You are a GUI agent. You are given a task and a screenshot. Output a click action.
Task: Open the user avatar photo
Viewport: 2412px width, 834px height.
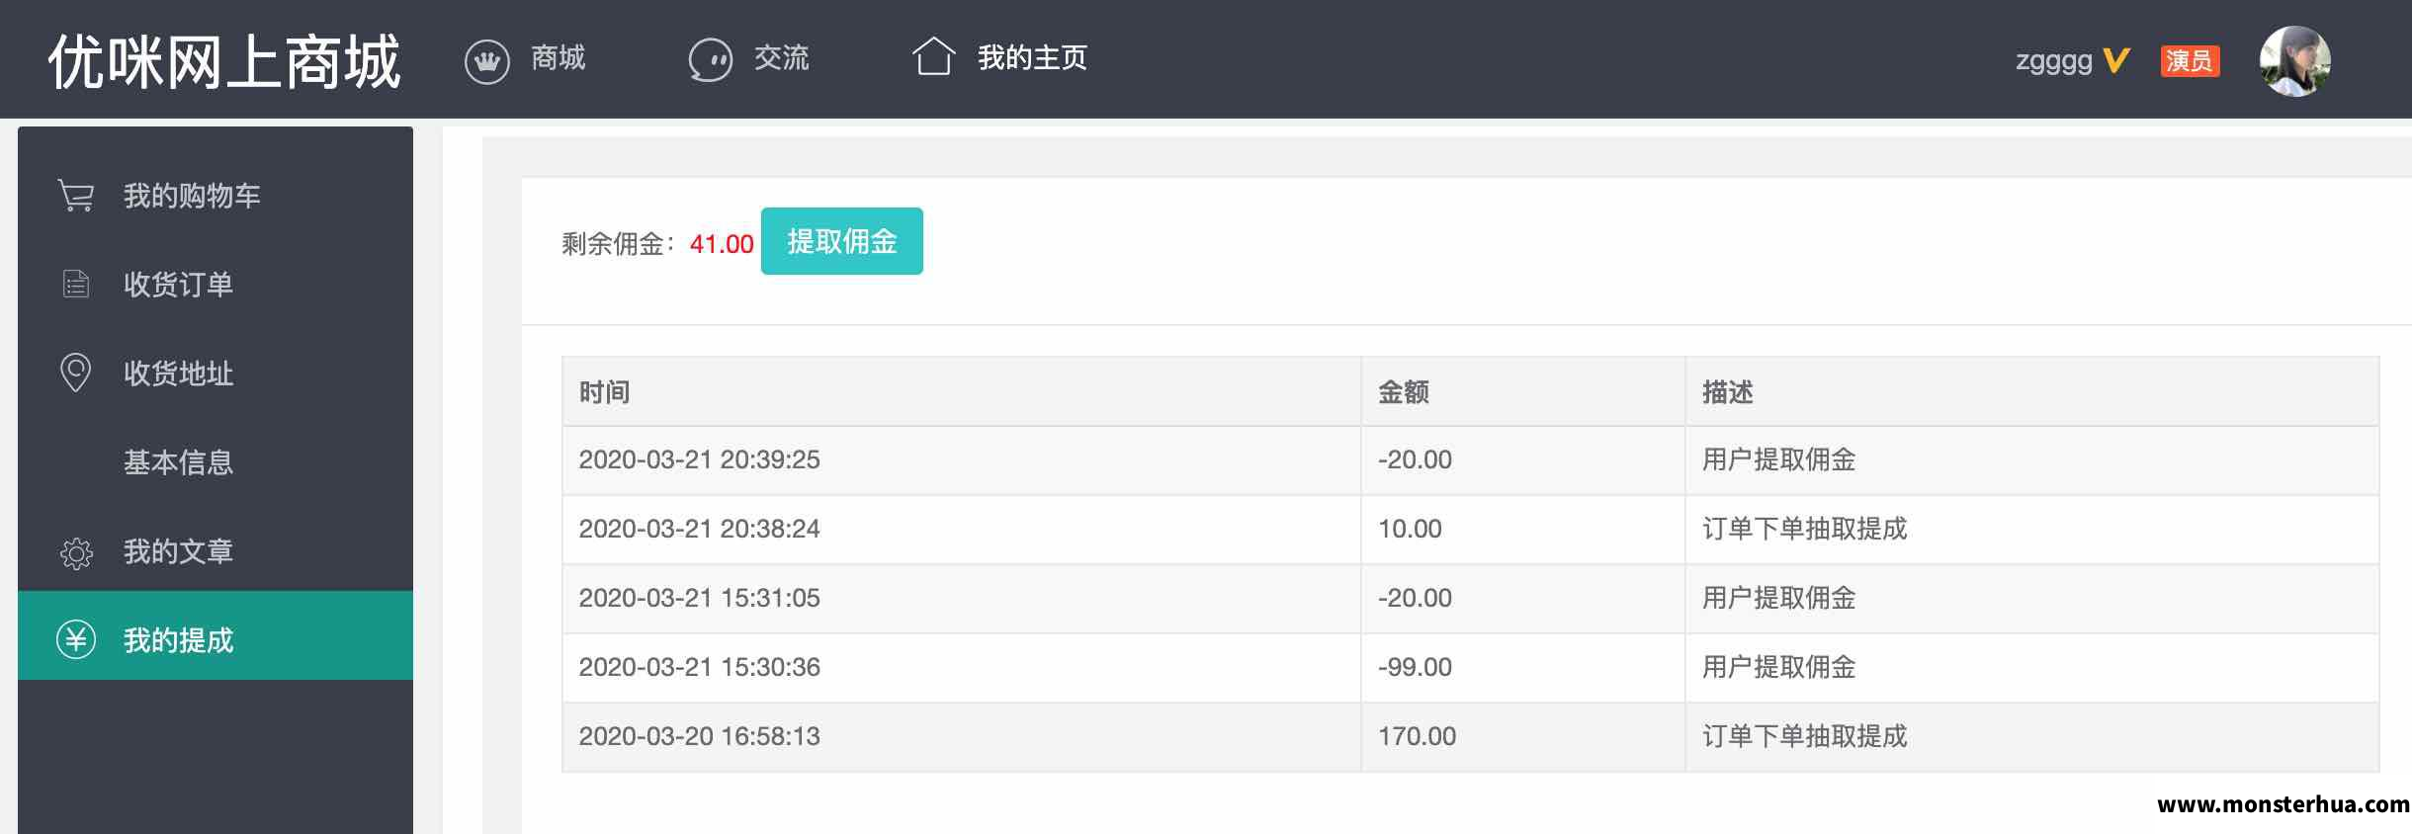[x=2294, y=60]
